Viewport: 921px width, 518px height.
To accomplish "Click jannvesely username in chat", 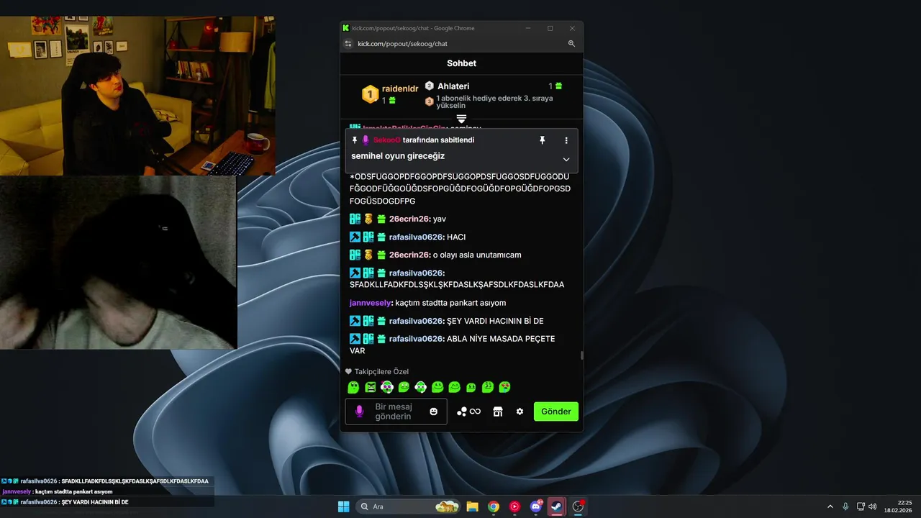I will (371, 303).
